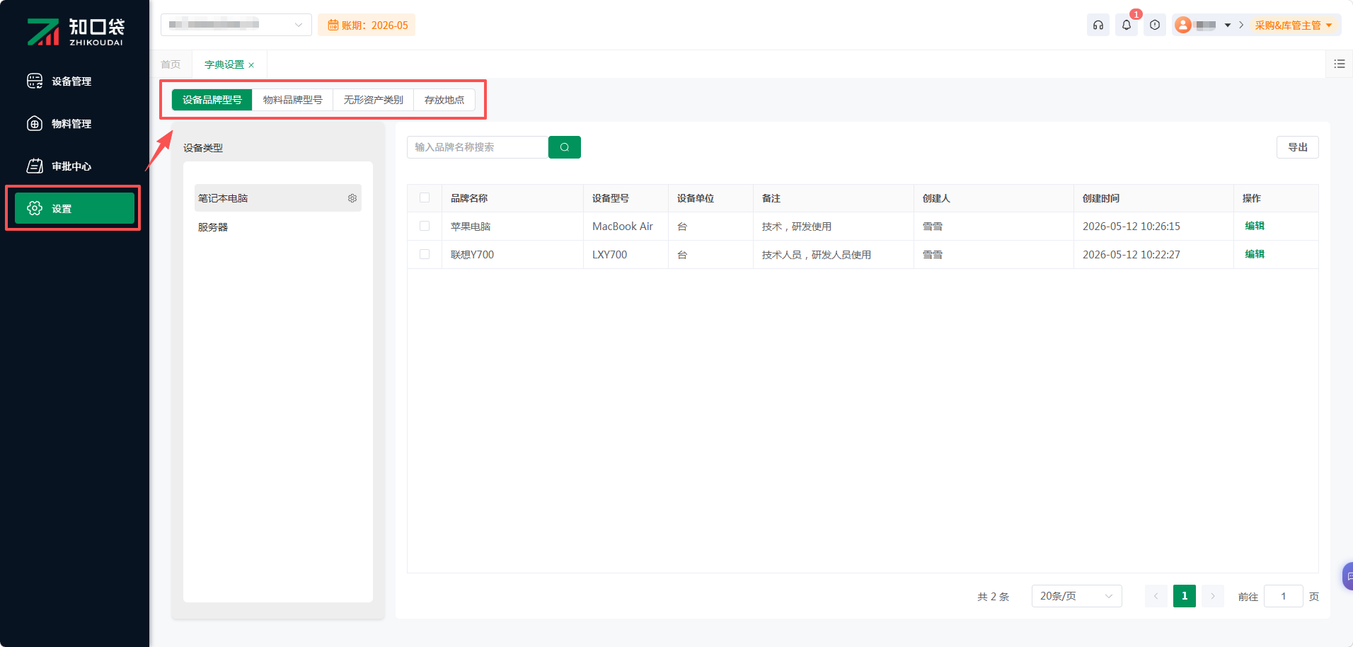Image resolution: width=1353 pixels, height=647 pixels.
Task: Click the gear icon beside 笔记本电脑
Action: coord(352,198)
